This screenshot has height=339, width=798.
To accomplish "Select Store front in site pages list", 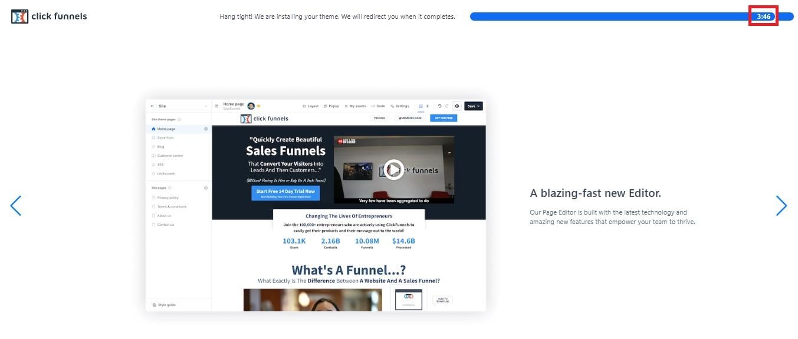I will click(165, 137).
